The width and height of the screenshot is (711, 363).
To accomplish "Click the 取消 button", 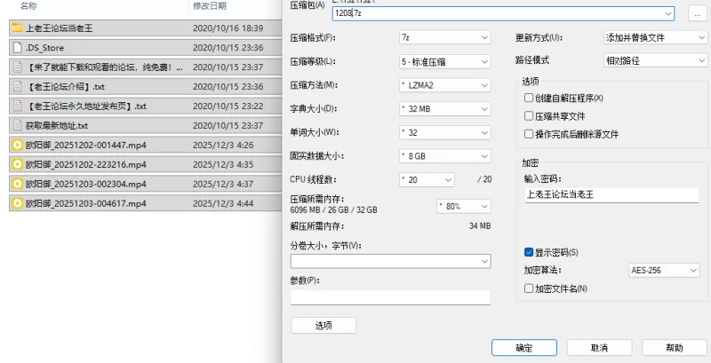I will (x=599, y=348).
